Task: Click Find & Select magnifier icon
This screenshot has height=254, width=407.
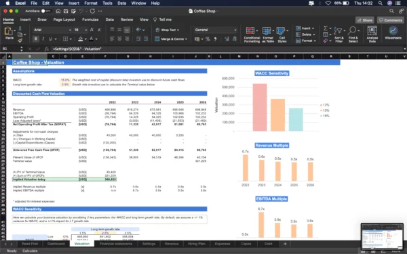Action: point(352,30)
